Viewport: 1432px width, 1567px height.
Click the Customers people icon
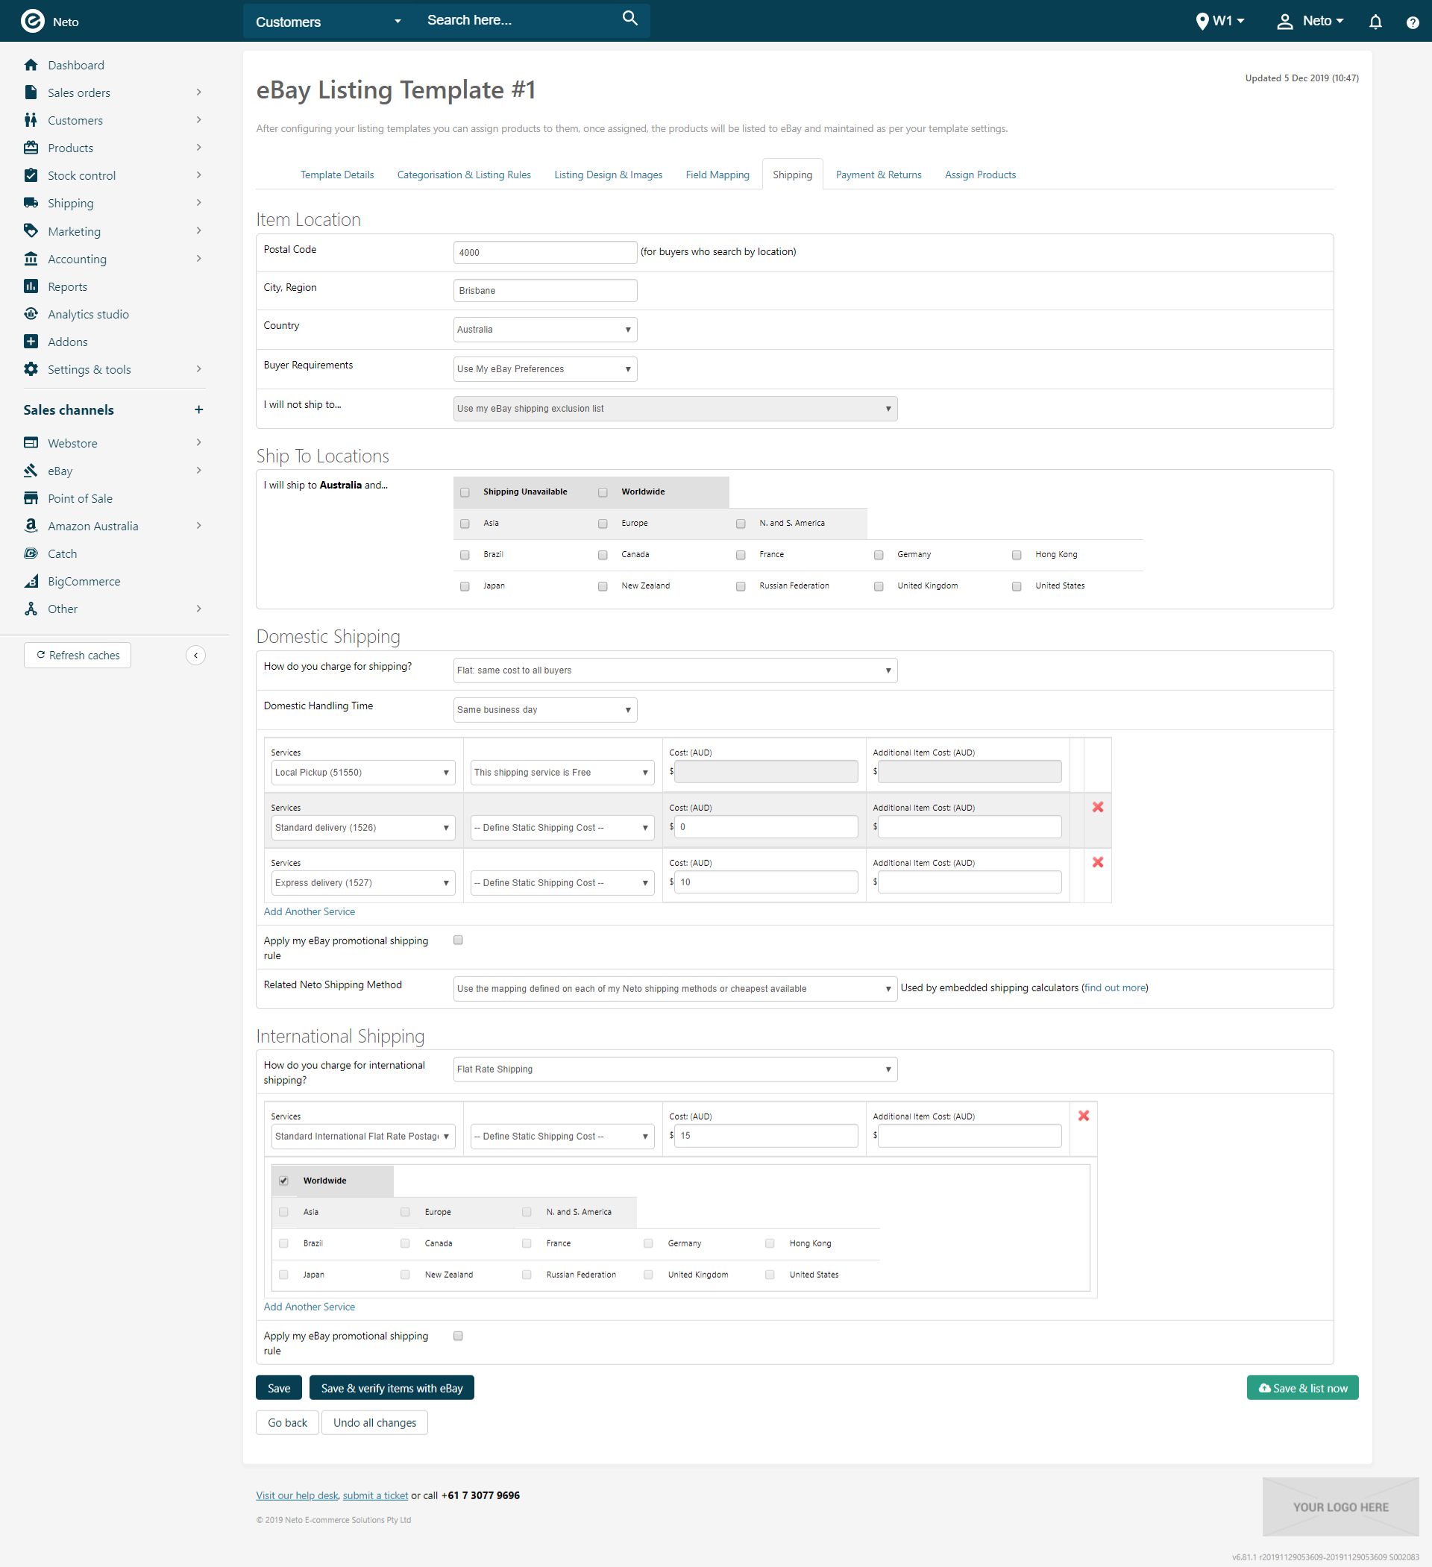click(31, 119)
